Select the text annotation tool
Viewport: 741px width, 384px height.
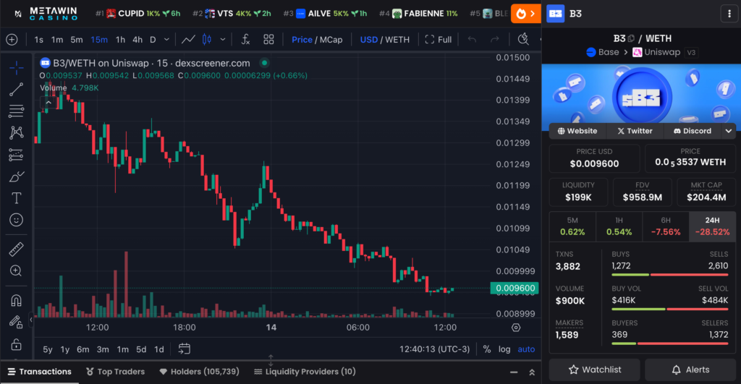[16, 198]
